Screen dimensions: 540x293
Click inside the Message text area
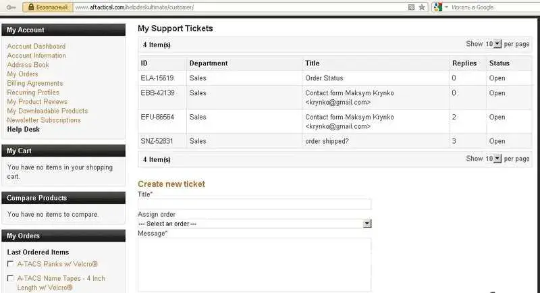[x=254, y=263]
